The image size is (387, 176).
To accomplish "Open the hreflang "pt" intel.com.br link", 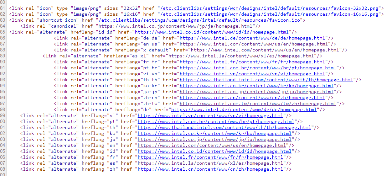I will pyautogui.click(x=216, y=121).
